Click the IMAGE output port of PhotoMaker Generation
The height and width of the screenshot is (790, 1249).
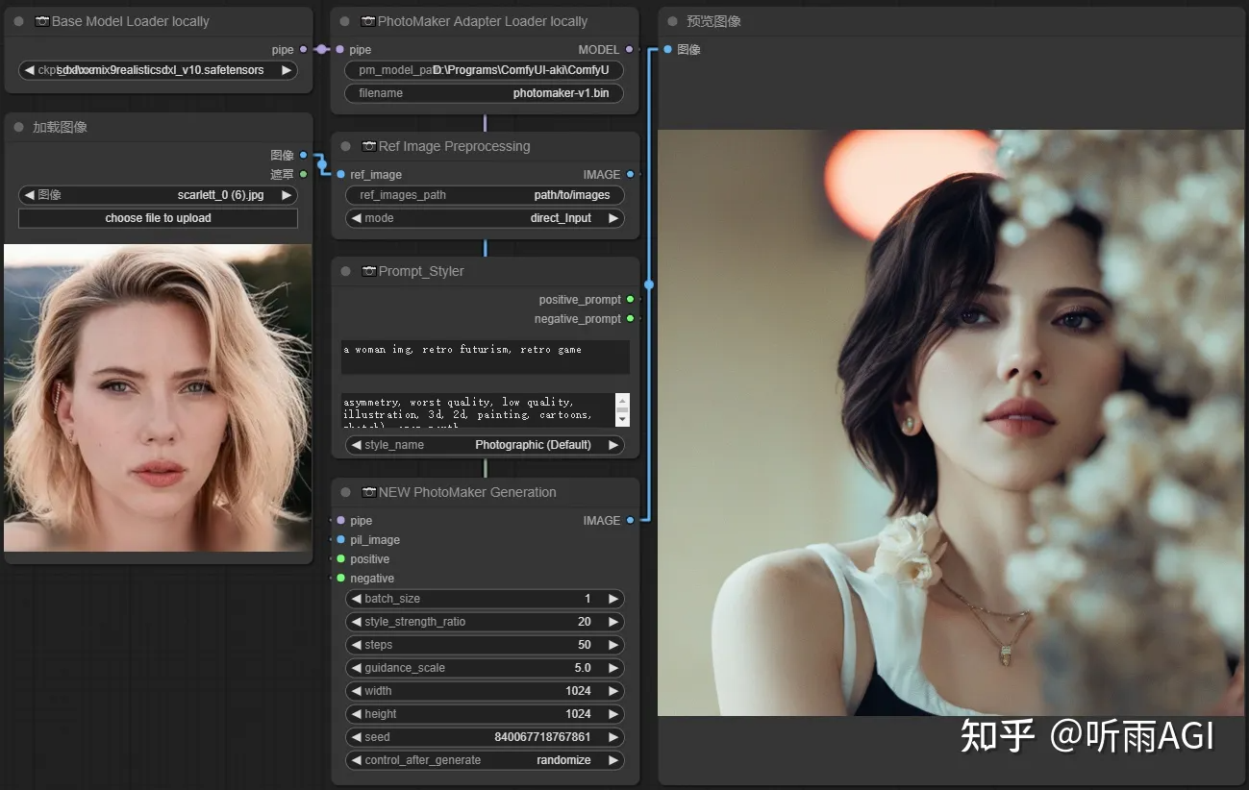(630, 520)
